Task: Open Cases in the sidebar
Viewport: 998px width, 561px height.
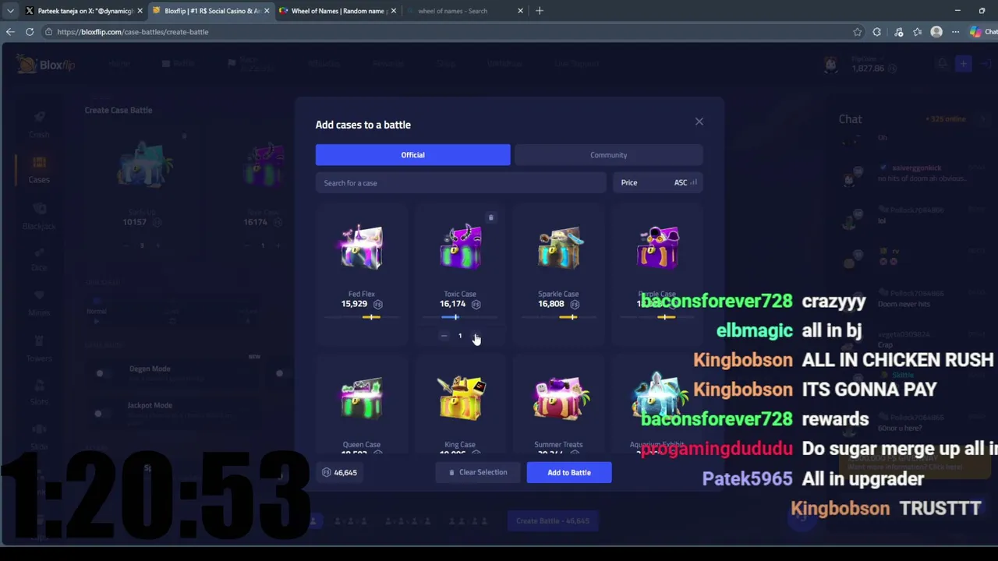Action: click(39, 170)
